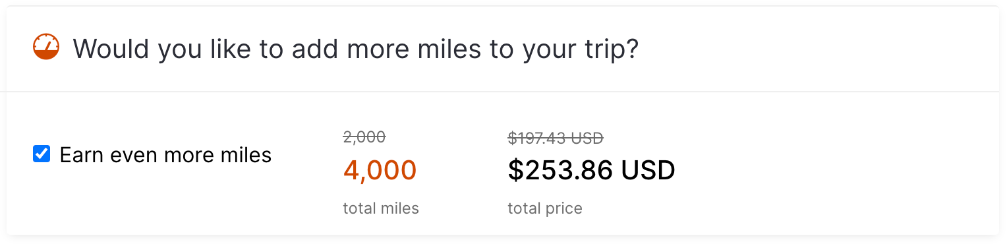Click the 'total price' caption

[545, 209]
